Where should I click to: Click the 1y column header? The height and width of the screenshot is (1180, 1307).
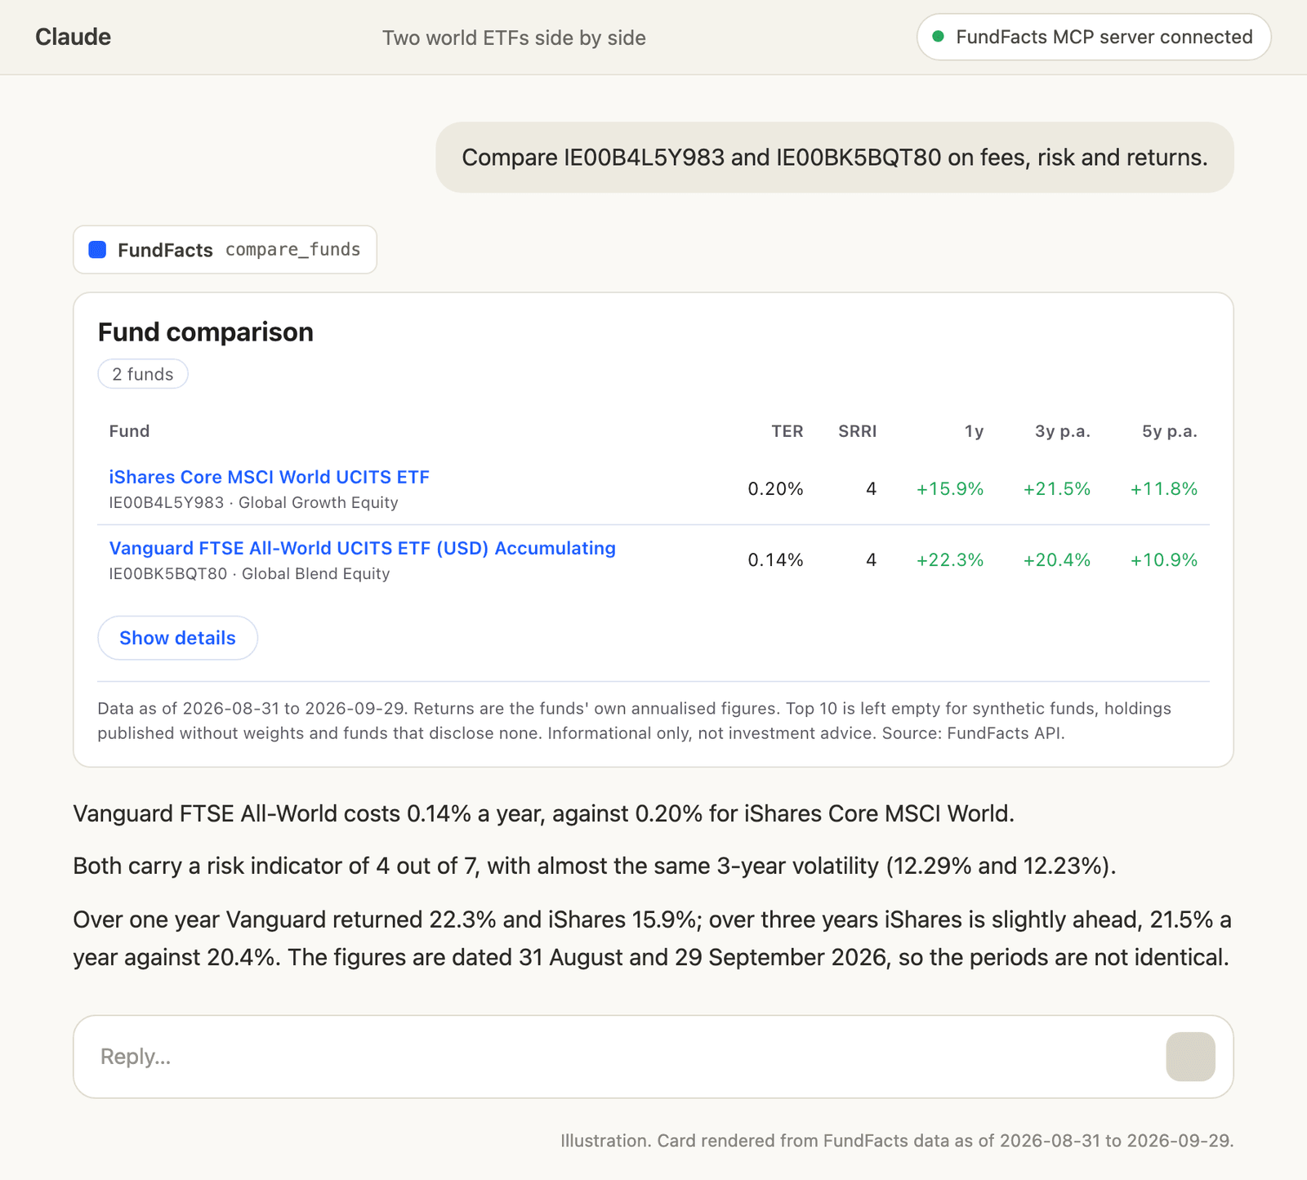(974, 431)
